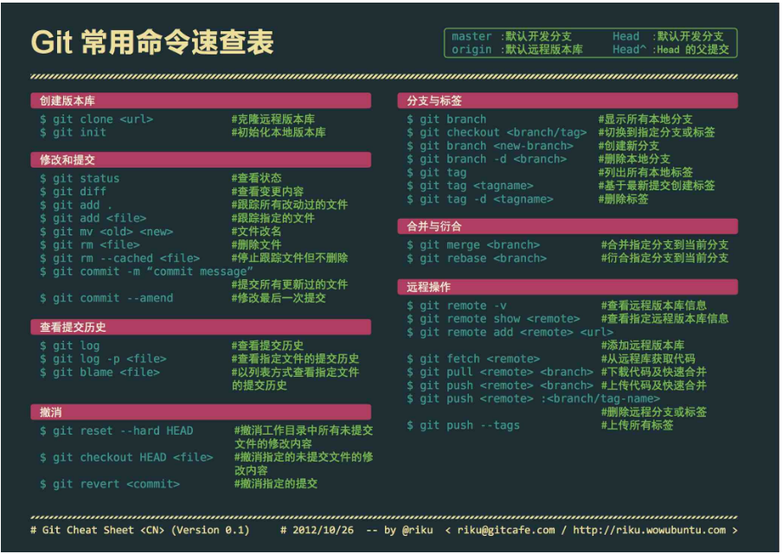Click the 'git rebase <branch>' command
Image resolution: width=782 pixels, height=554 pixels.
477,258
